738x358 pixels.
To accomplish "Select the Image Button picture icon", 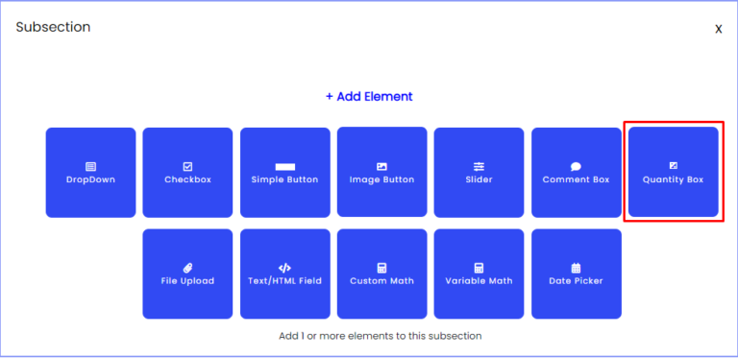I will point(381,167).
